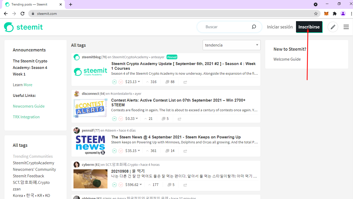Image resolution: width=353 pixels, height=199 pixels.
Task: Open the tendencia sort dropdown
Action: (232, 45)
